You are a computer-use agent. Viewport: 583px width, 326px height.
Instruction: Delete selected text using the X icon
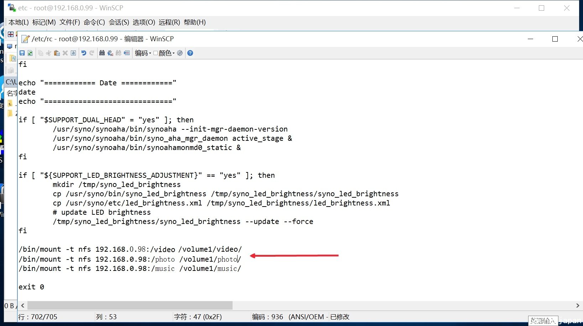click(x=65, y=53)
